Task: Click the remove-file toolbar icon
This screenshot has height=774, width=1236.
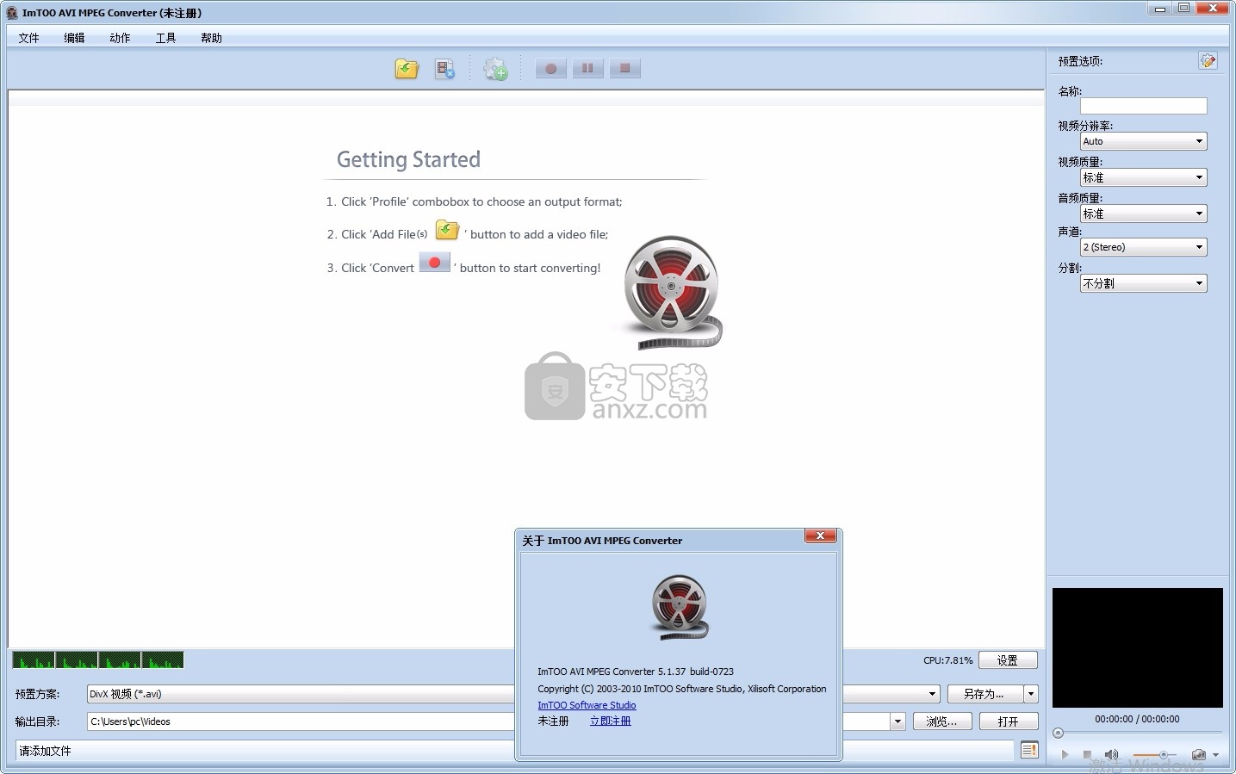Action: [444, 69]
